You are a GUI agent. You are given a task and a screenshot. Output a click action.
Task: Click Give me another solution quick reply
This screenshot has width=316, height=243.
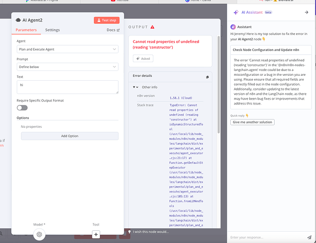(252, 122)
